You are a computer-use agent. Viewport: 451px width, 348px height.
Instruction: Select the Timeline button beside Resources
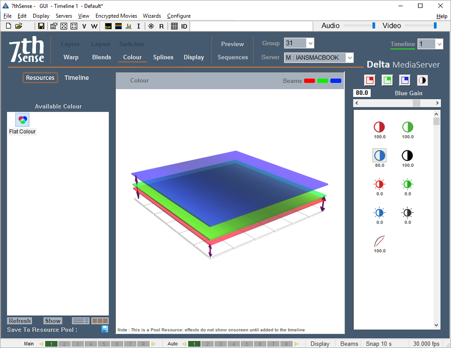tap(76, 78)
